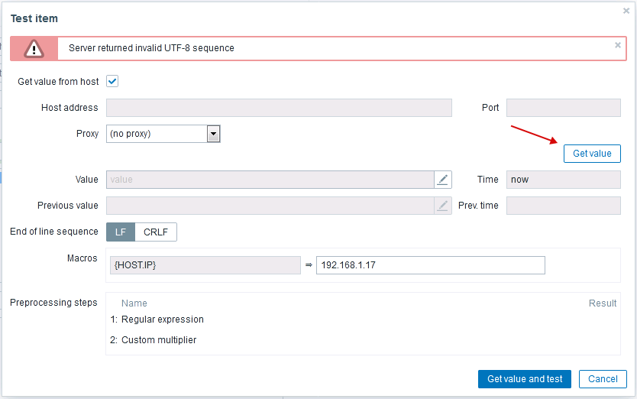Click into the Port field

coord(563,108)
